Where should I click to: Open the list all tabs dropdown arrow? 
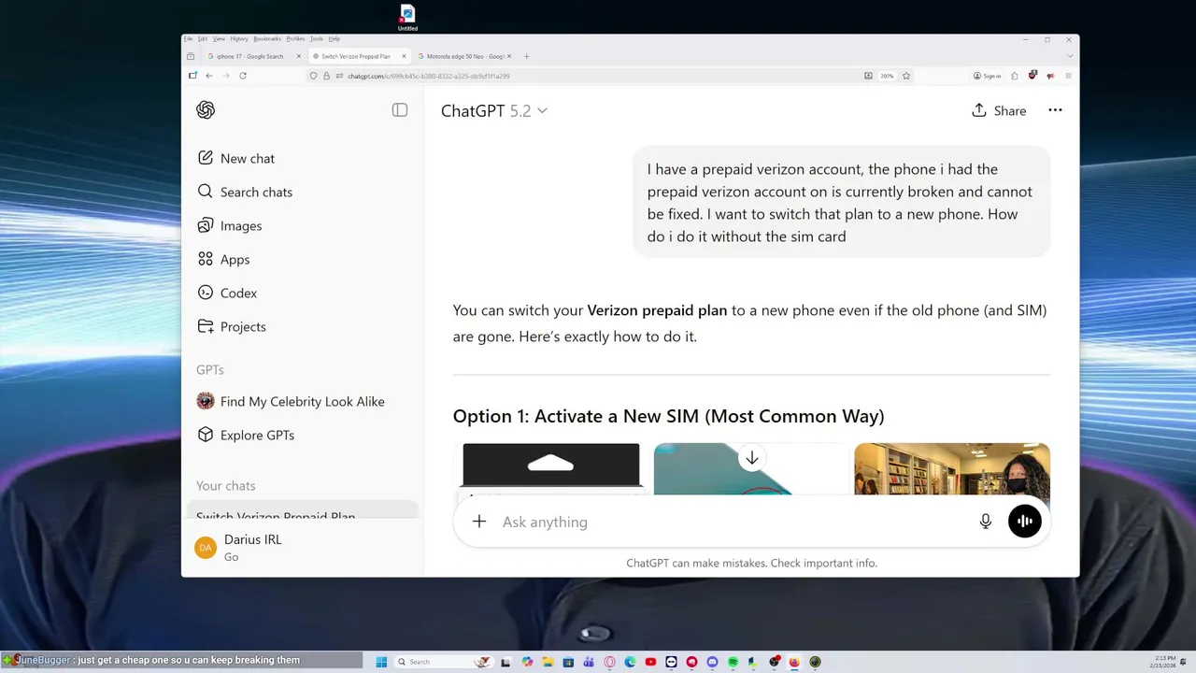(1070, 56)
